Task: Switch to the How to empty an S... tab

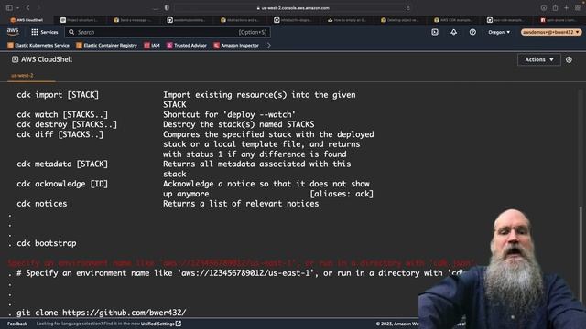Action: [346, 20]
